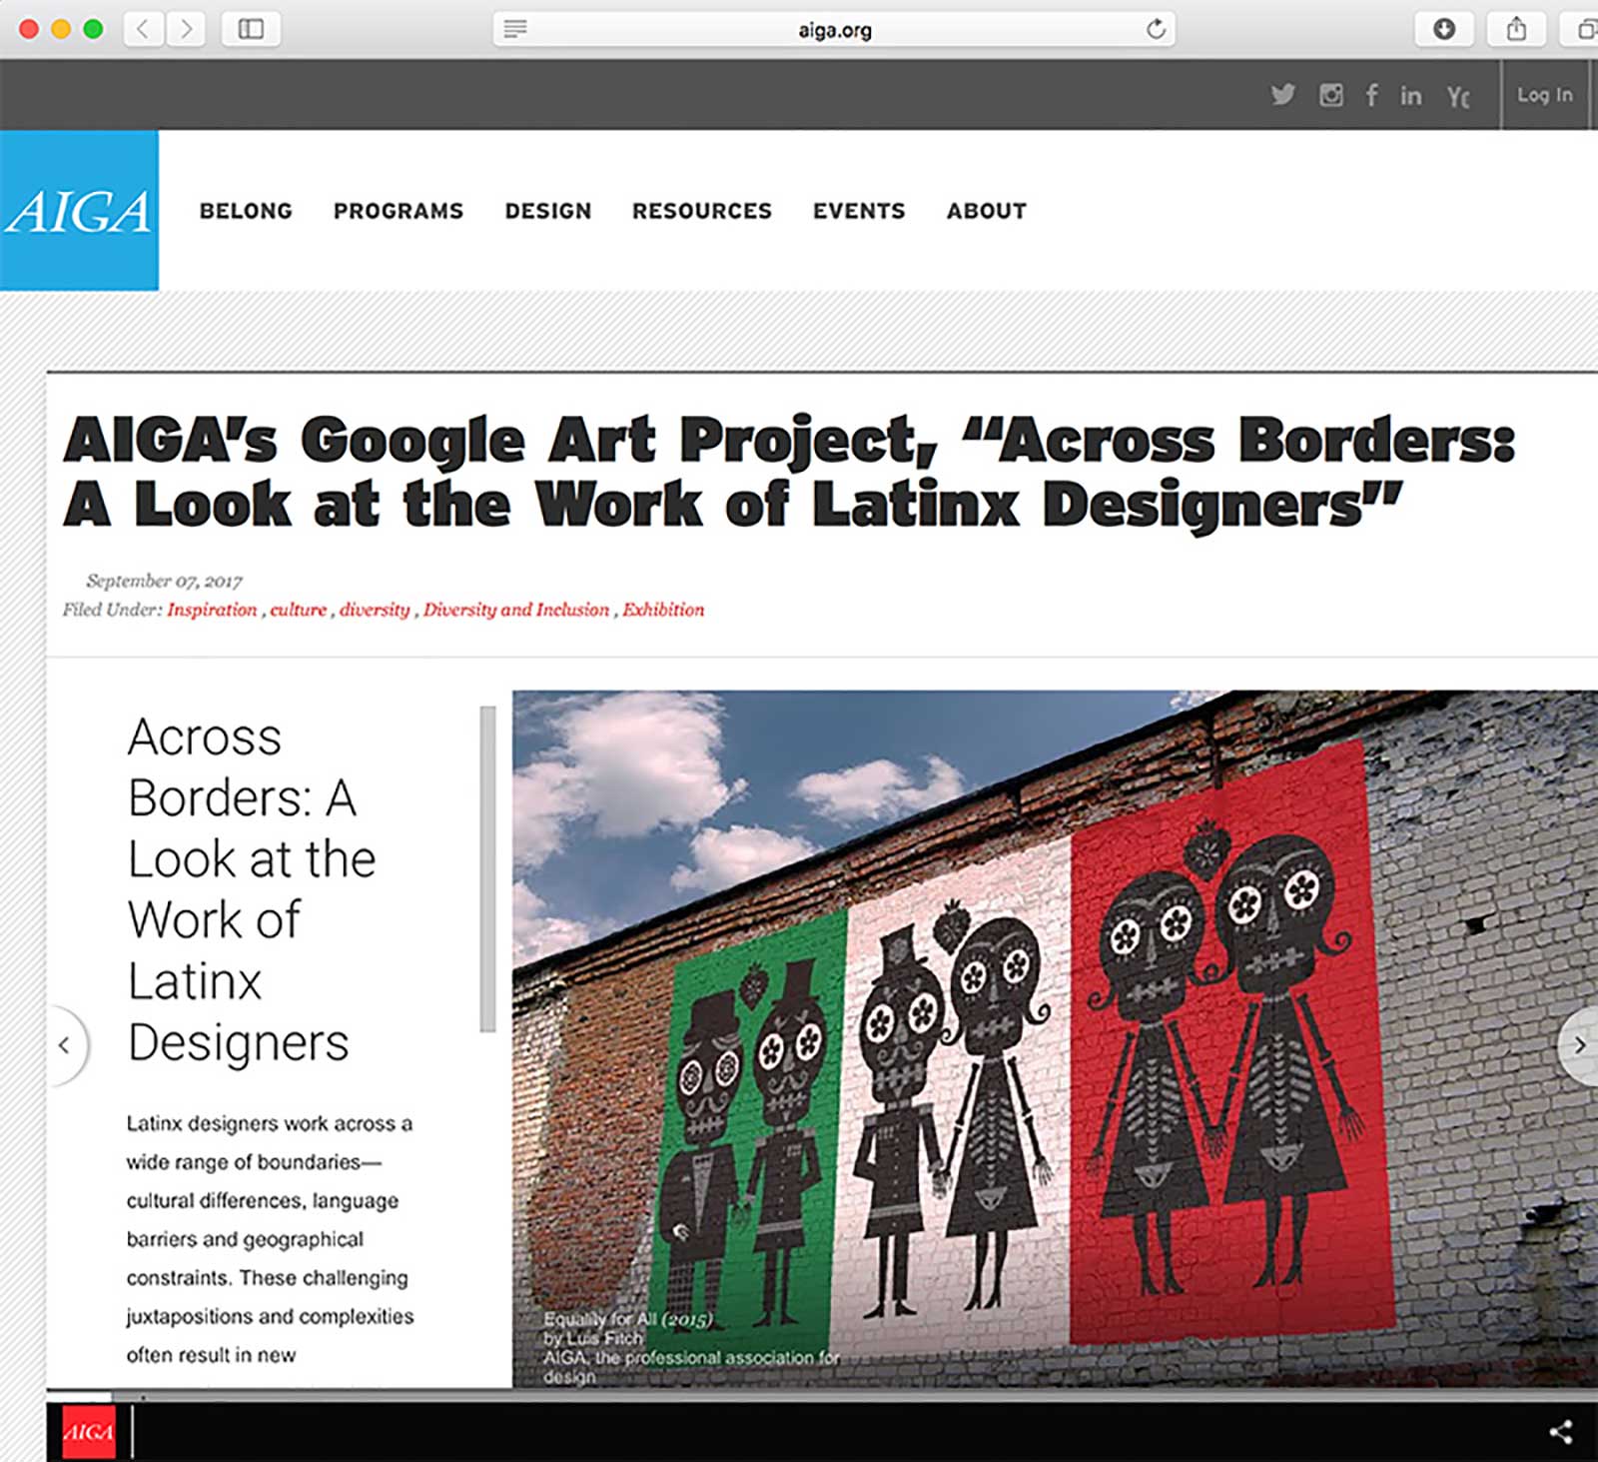This screenshot has width=1598, height=1462.
Task: Follow the culture tag link
Action: [x=299, y=610]
